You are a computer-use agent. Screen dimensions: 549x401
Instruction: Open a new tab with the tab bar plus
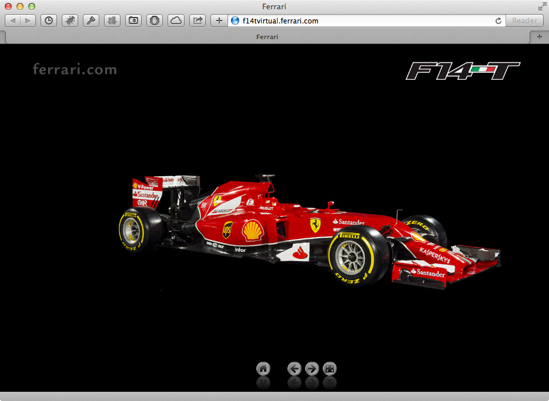tap(539, 37)
